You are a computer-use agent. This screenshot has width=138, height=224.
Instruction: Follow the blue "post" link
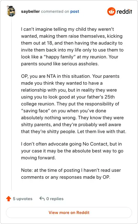click(x=75, y=11)
